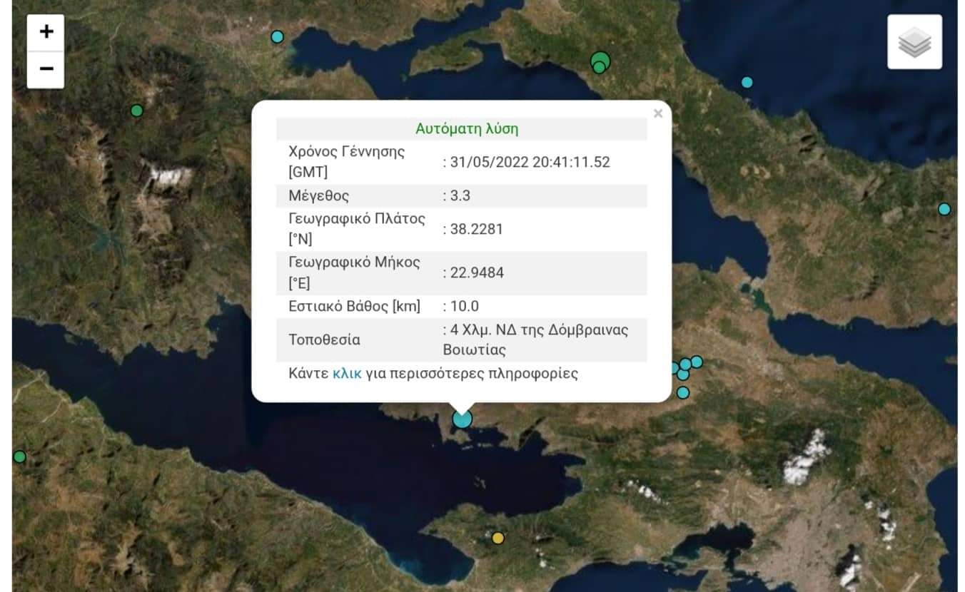This screenshot has height=592, width=965.
Task: Select the yellow earthquake marker
Action: click(x=498, y=538)
